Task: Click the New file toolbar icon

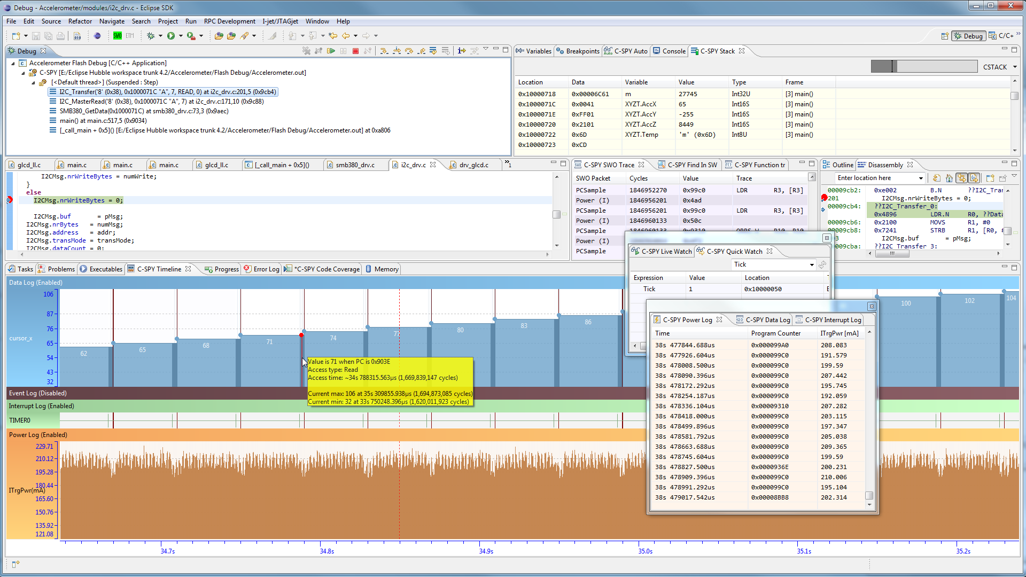Action: pyautogui.click(x=16, y=36)
